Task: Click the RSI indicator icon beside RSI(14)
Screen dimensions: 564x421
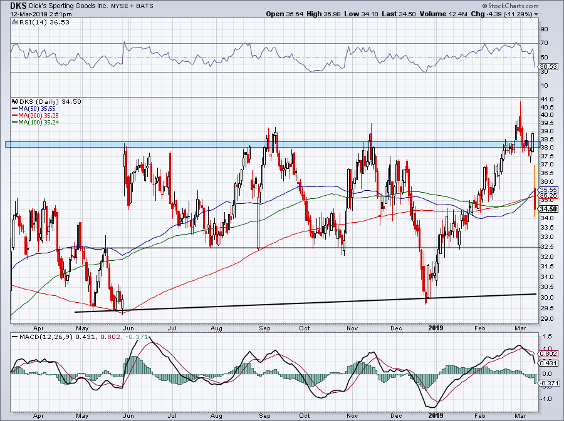Action: click(14, 23)
